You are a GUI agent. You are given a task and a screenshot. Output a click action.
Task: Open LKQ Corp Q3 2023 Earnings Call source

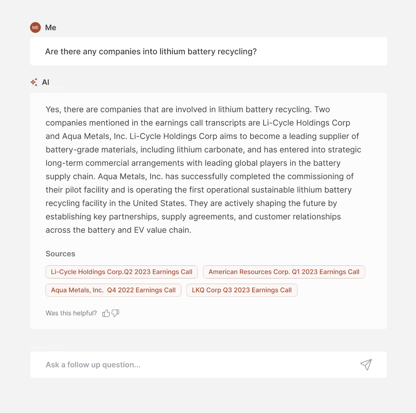[x=242, y=290]
